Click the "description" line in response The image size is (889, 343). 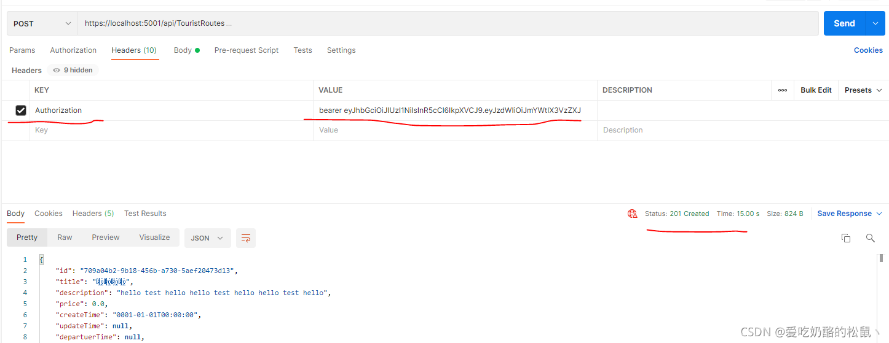[x=194, y=293]
